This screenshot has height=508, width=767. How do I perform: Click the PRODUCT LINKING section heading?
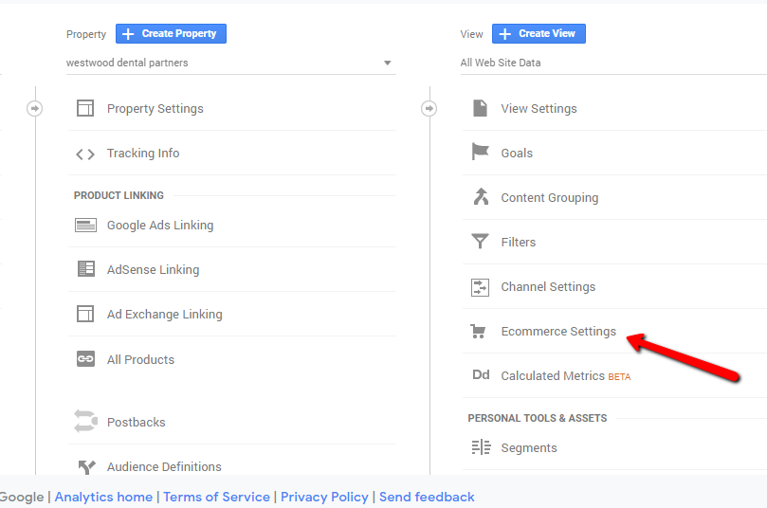(119, 195)
